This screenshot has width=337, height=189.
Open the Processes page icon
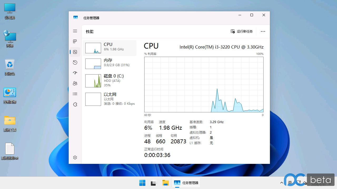75,41
